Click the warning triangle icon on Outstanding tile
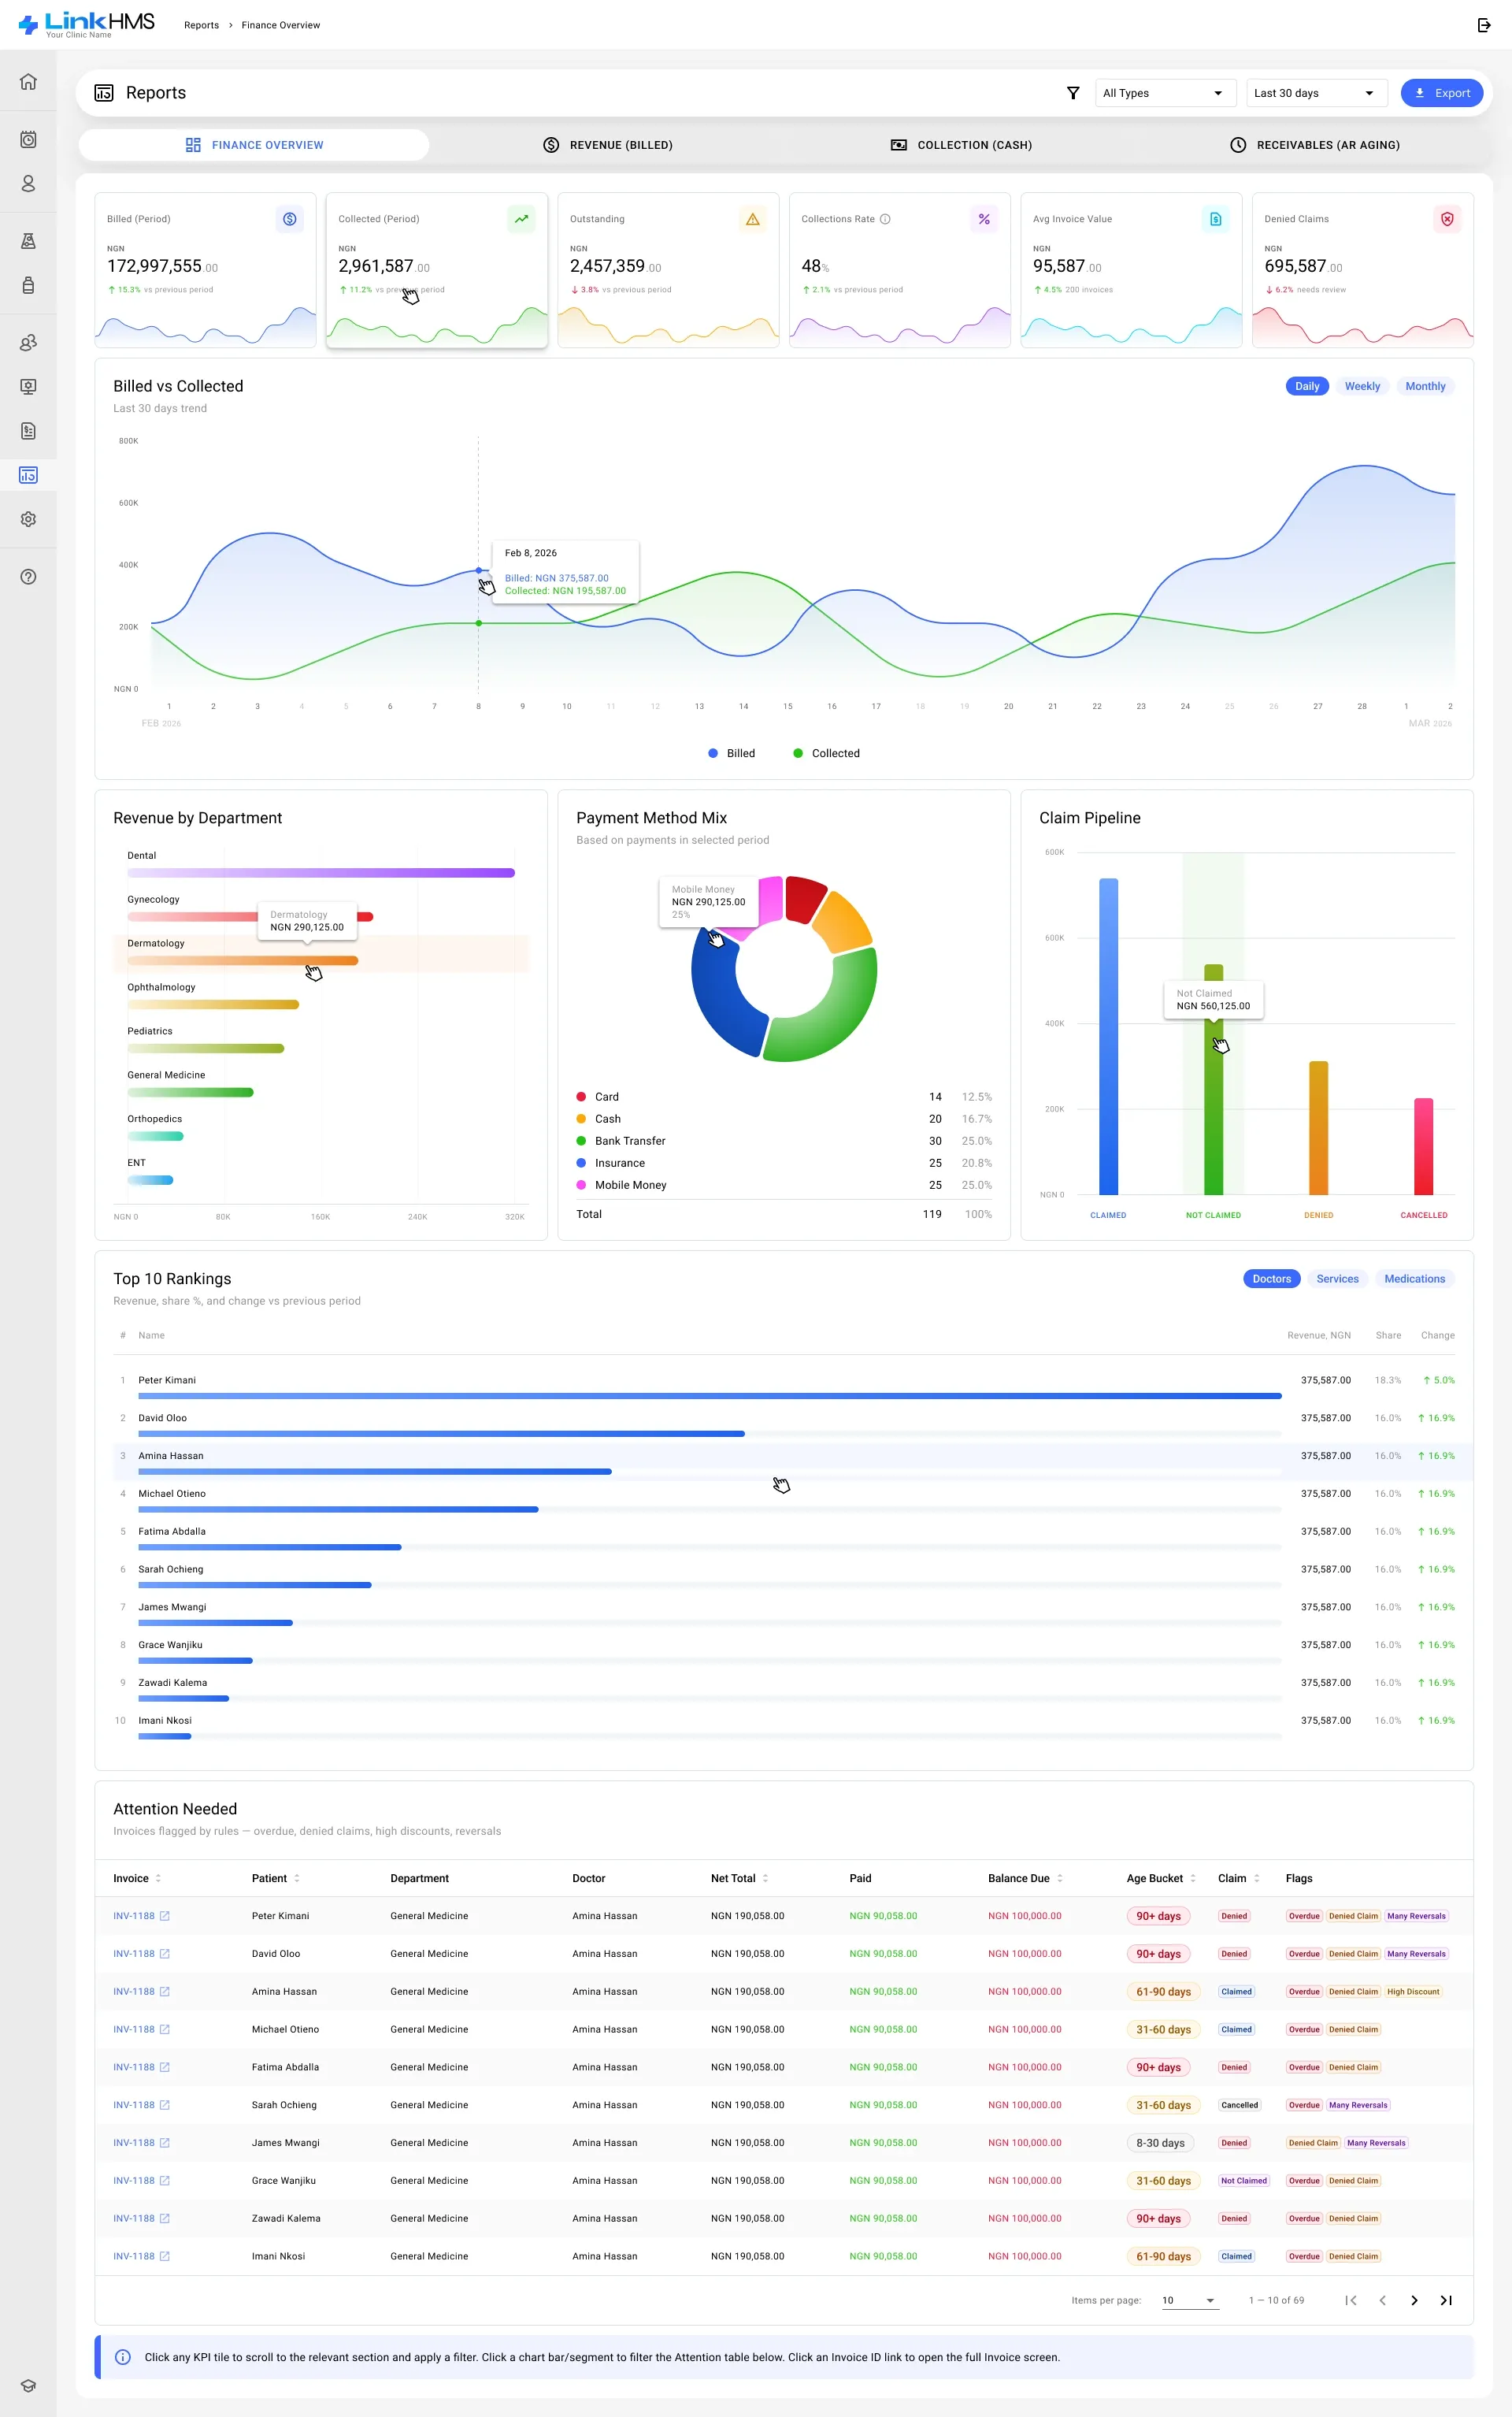 753,219
